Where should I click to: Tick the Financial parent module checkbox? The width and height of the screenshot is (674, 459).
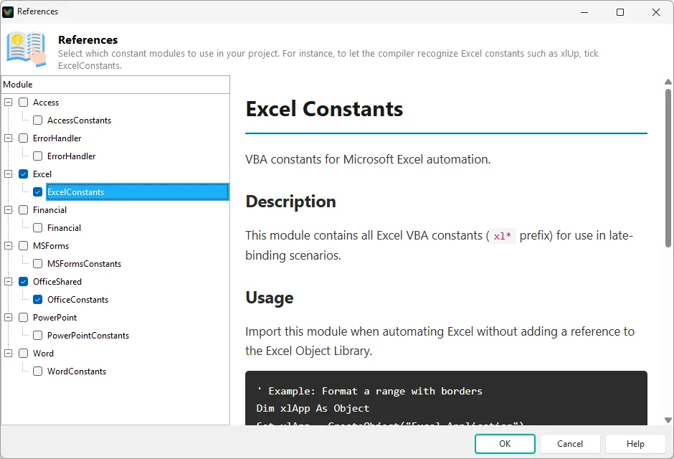[x=23, y=209]
